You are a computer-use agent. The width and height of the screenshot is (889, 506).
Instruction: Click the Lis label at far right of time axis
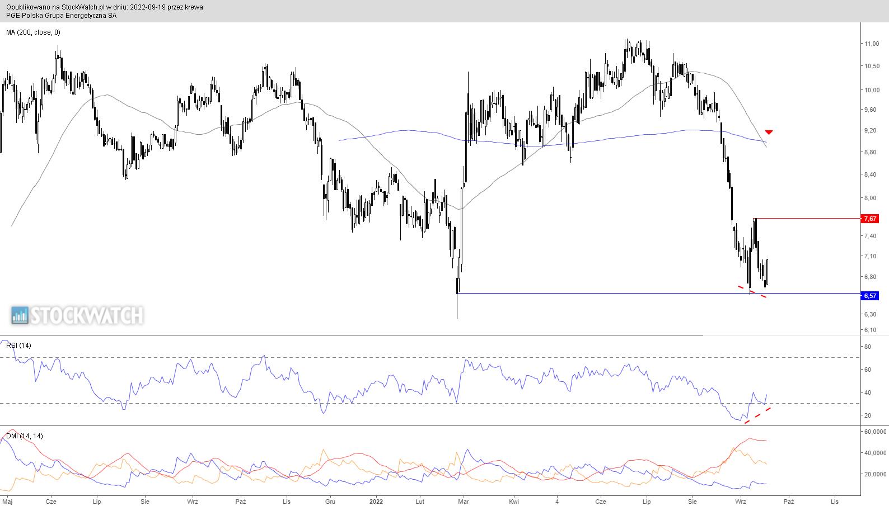[x=835, y=502]
